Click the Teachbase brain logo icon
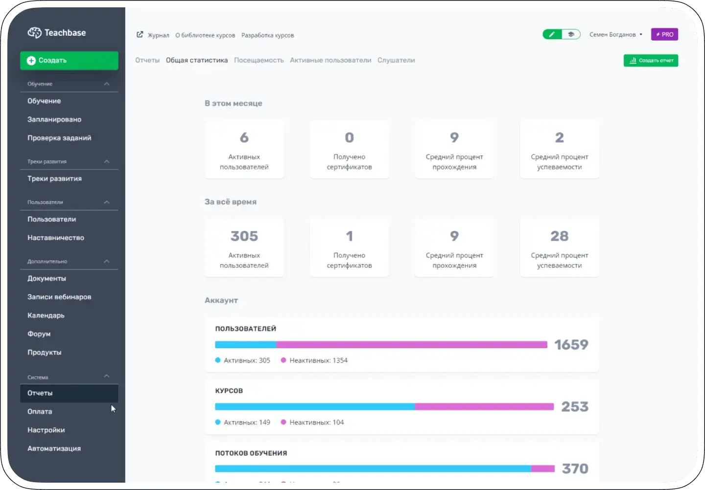Screen dimensions: 705x490 34,33
